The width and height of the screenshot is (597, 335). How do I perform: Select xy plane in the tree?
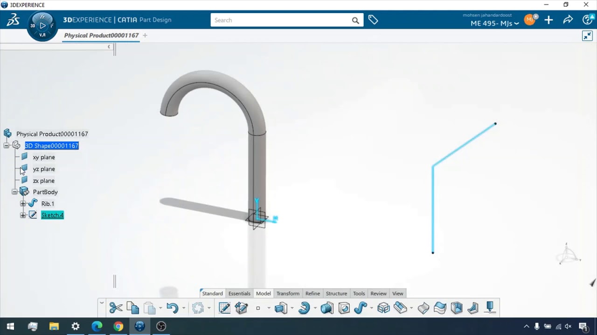click(x=44, y=157)
